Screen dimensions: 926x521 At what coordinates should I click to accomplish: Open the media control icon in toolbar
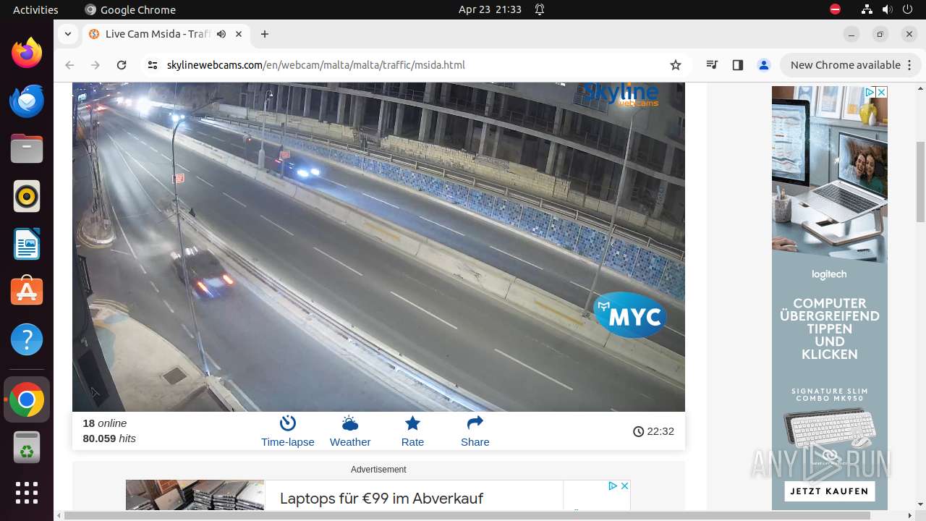click(x=712, y=65)
